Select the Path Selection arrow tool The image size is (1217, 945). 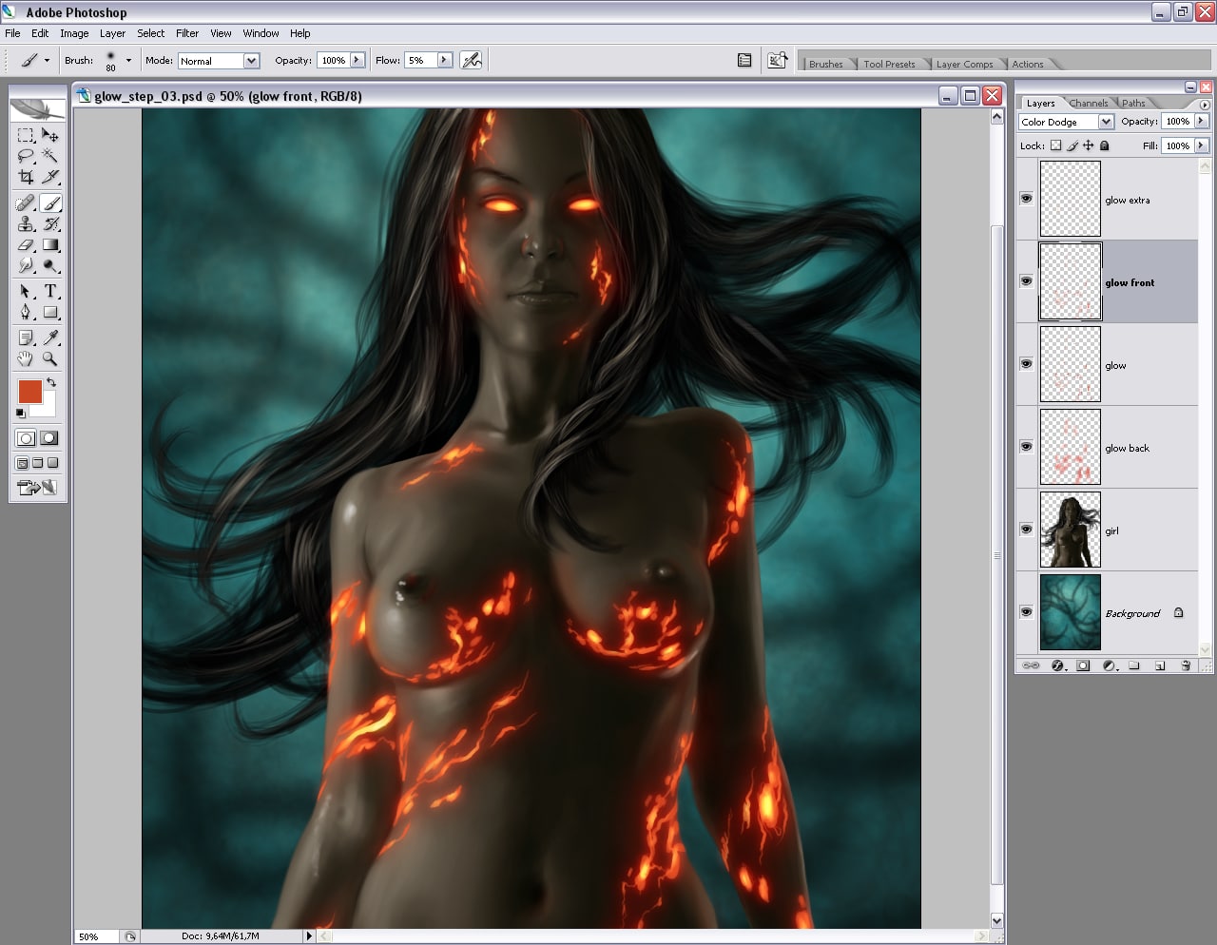point(26,291)
